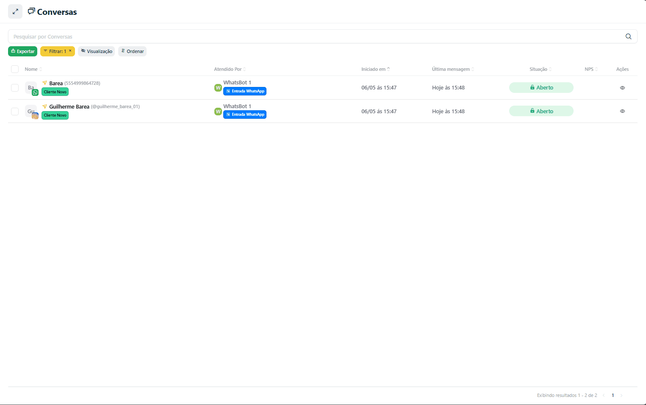Viewport: 646px width, 405px height.
Task: Click the phone number (5554999864728)
Action: [x=82, y=83]
